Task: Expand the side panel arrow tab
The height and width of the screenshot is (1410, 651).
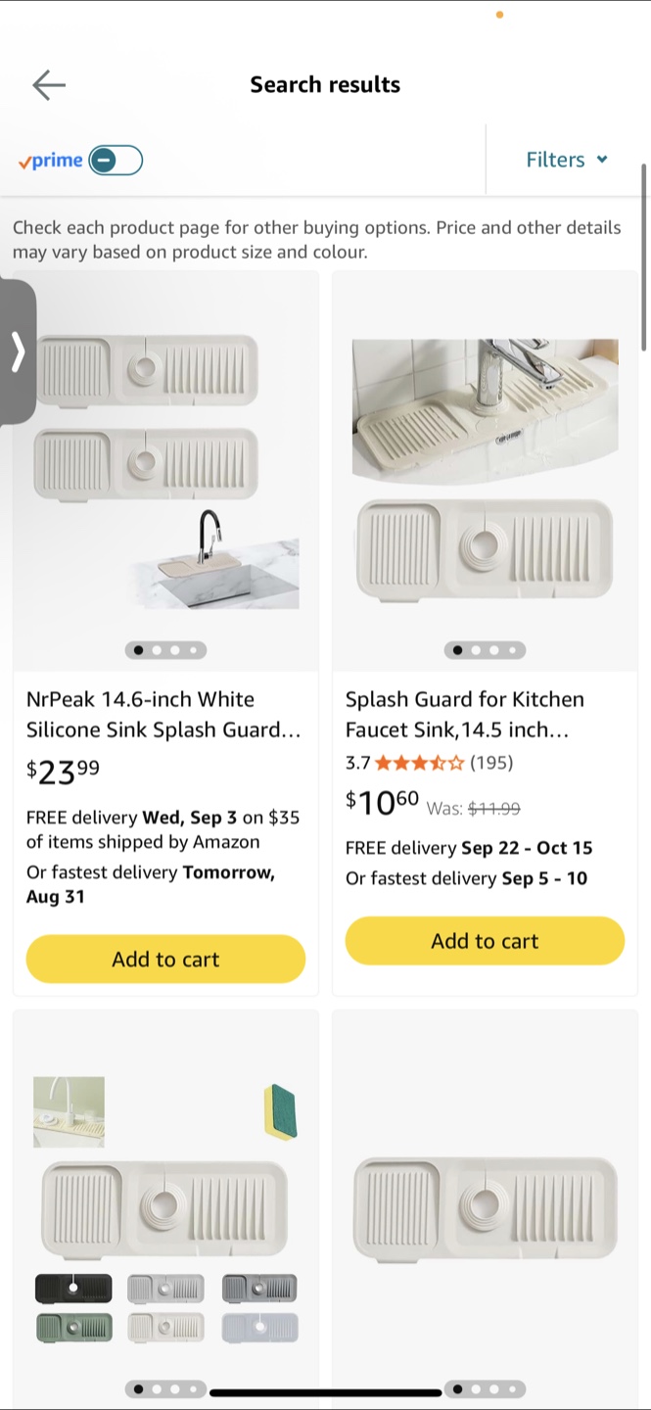Action: (x=18, y=352)
